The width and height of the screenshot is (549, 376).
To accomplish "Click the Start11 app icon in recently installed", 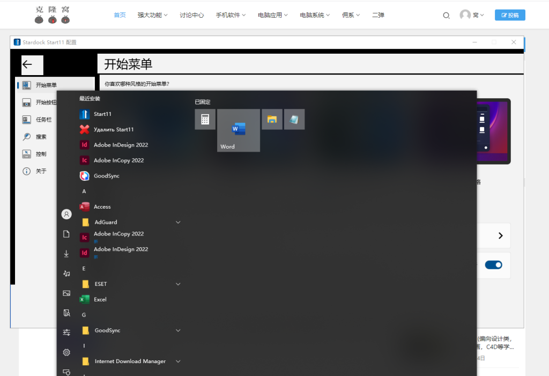I will point(84,114).
